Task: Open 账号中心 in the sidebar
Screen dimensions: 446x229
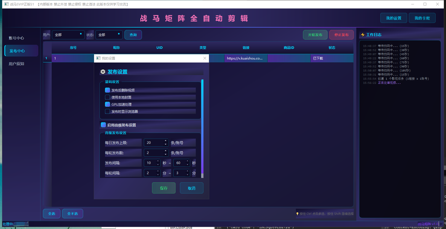Action: click(21, 38)
